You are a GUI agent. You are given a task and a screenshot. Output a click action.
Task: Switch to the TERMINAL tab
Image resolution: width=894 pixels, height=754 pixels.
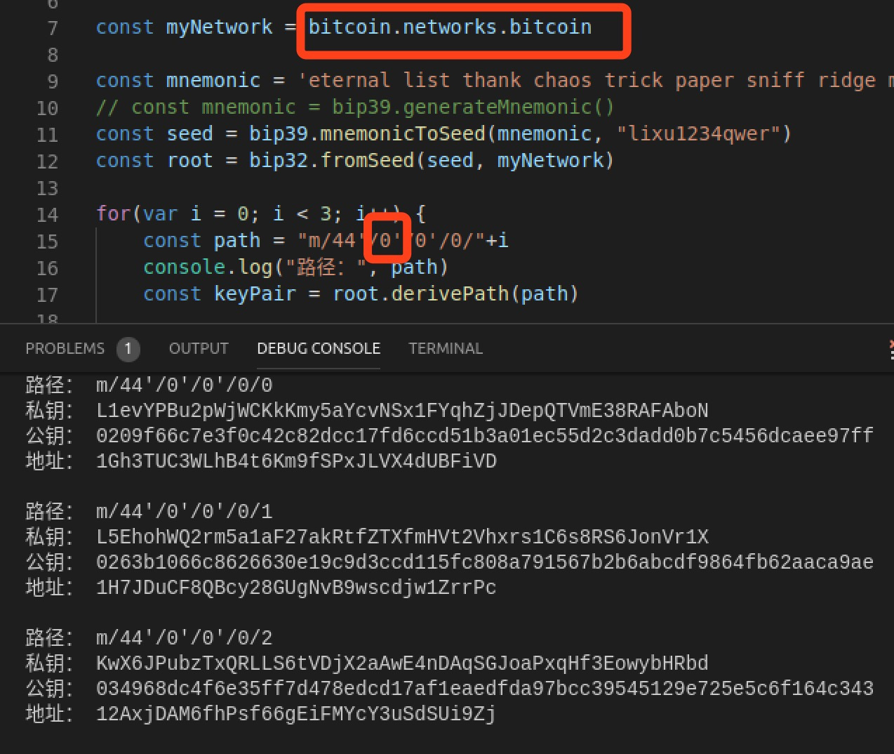(x=446, y=348)
